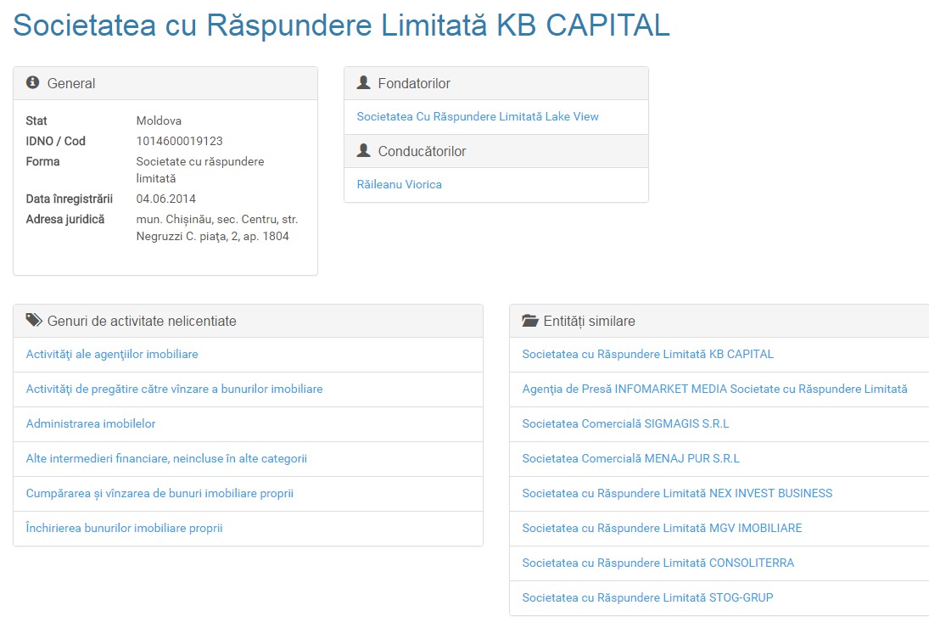Click the Data înregistrării label
This screenshot has width=929, height=622.
pyautogui.click(x=70, y=199)
